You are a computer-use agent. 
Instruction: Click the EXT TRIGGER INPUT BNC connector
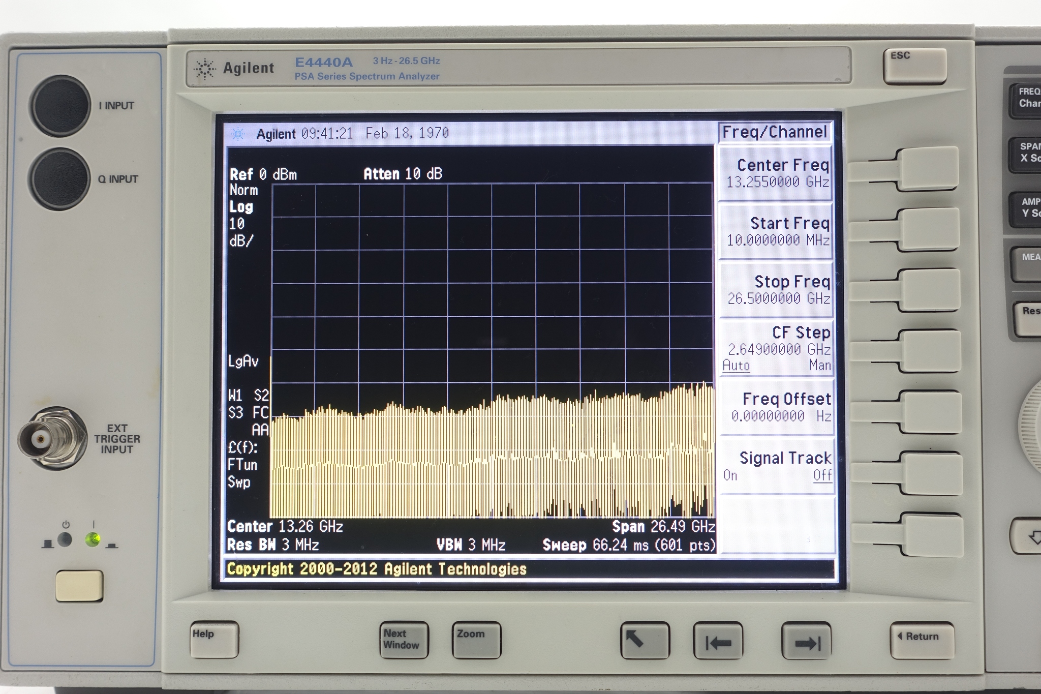(51, 438)
